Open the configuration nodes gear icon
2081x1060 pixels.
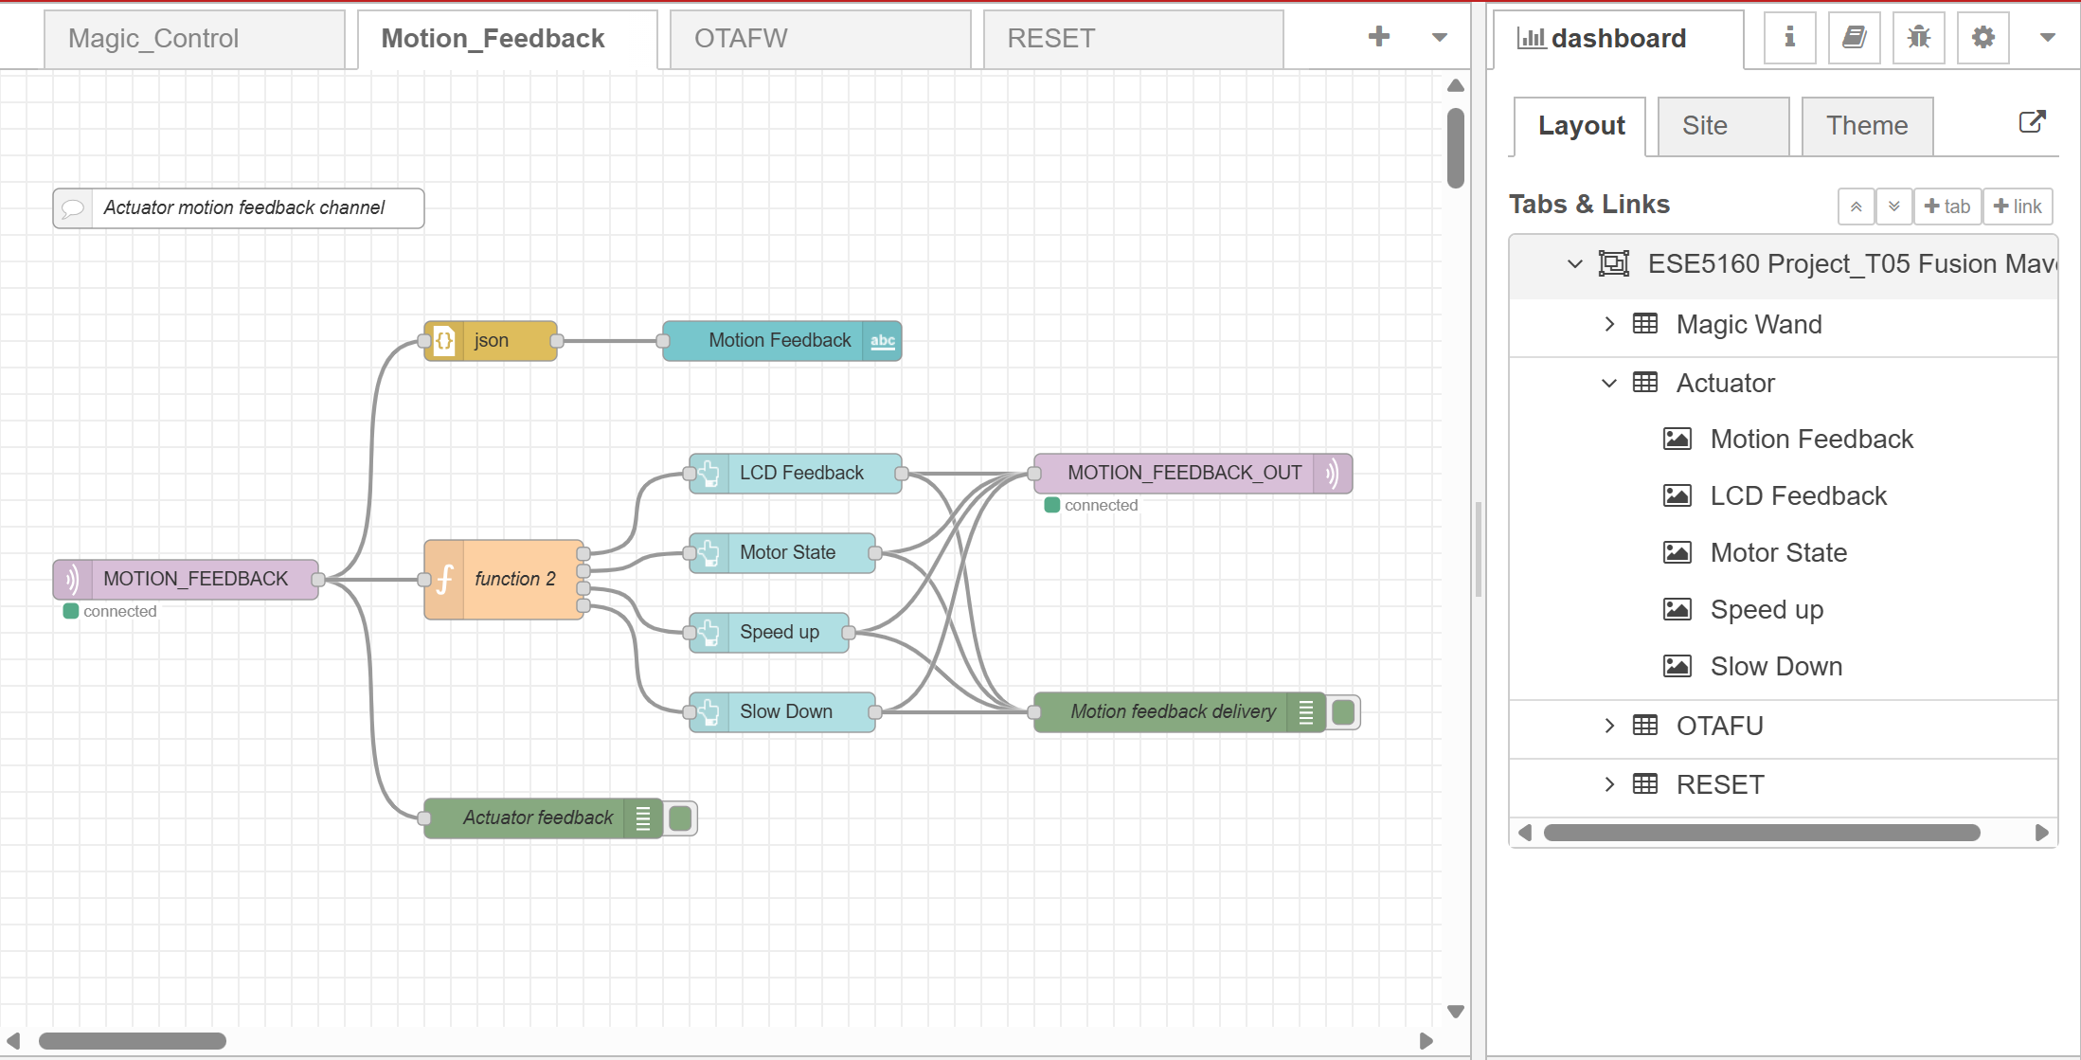click(1982, 38)
